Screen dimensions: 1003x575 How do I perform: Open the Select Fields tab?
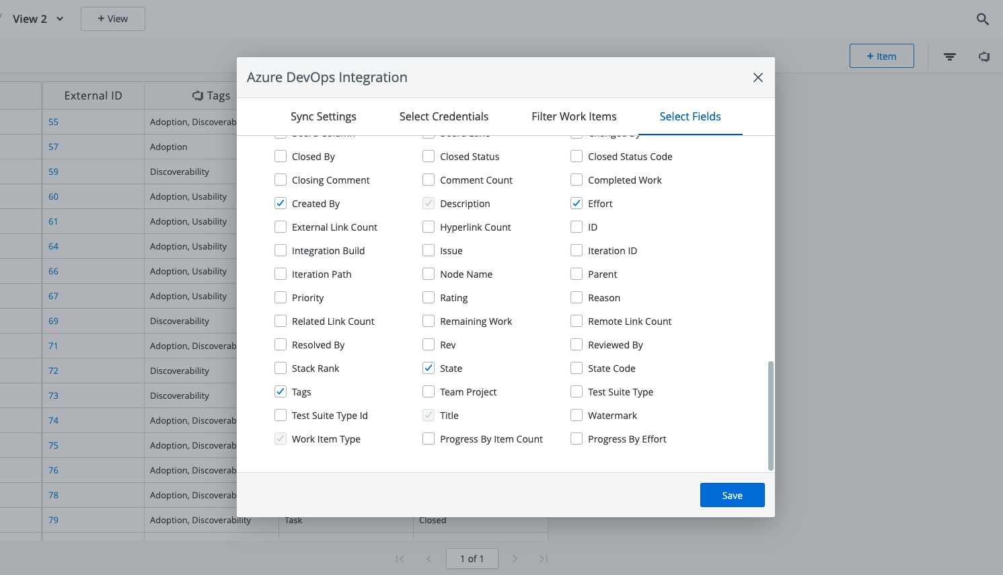[690, 116]
